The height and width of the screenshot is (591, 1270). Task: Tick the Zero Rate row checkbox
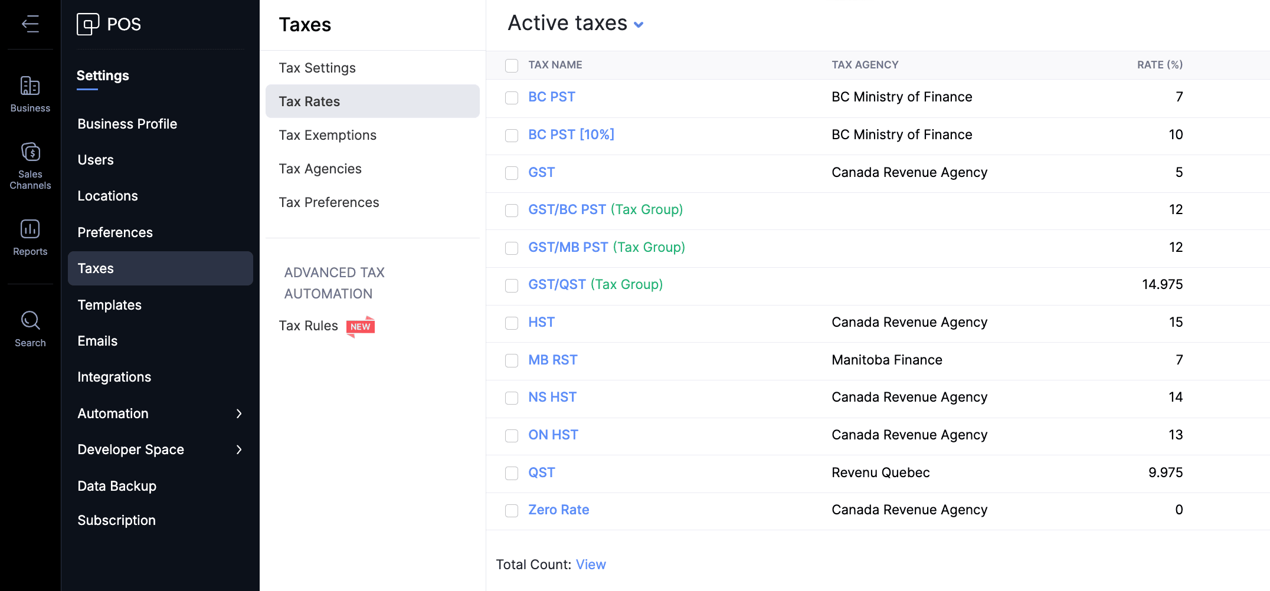coord(512,511)
